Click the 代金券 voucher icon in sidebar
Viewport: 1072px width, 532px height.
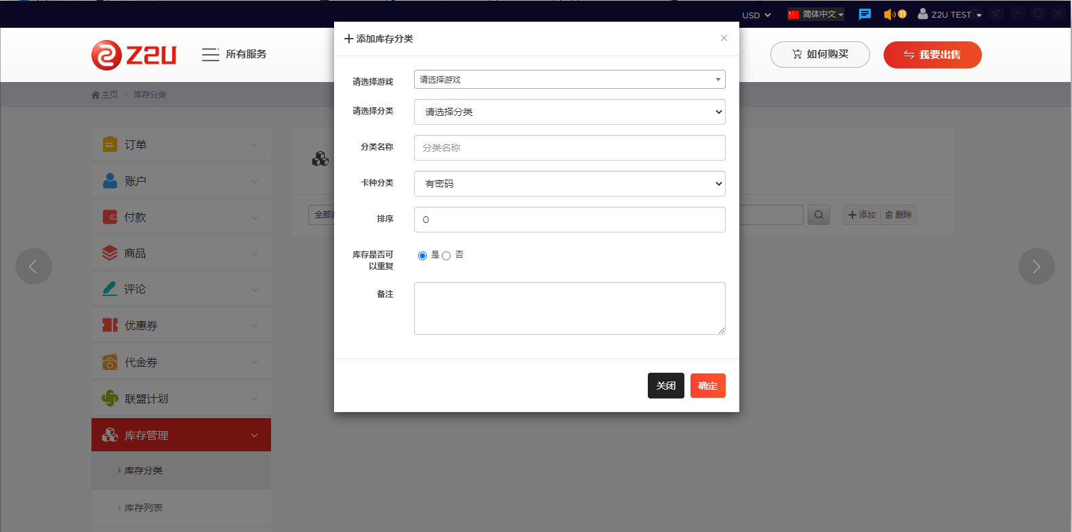[x=110, y=362]
